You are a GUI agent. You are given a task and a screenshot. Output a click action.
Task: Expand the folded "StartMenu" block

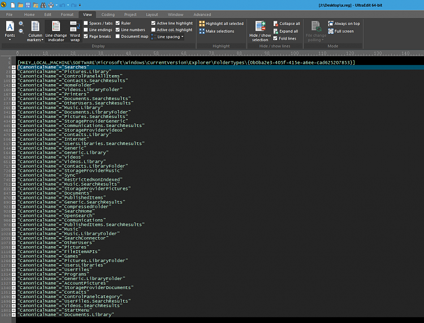click(x=14, y=311)
